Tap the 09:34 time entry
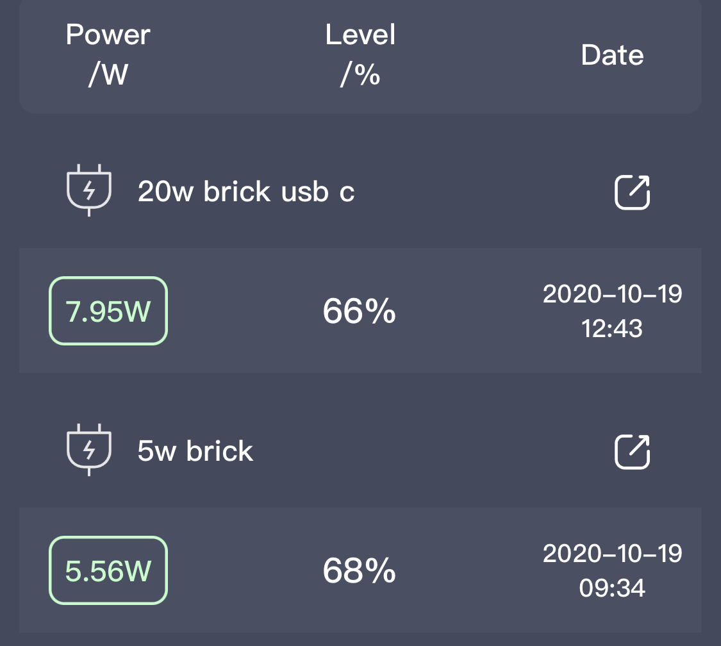Image resolution: width=721 pixels, height=646 pixels. (612, 588)
